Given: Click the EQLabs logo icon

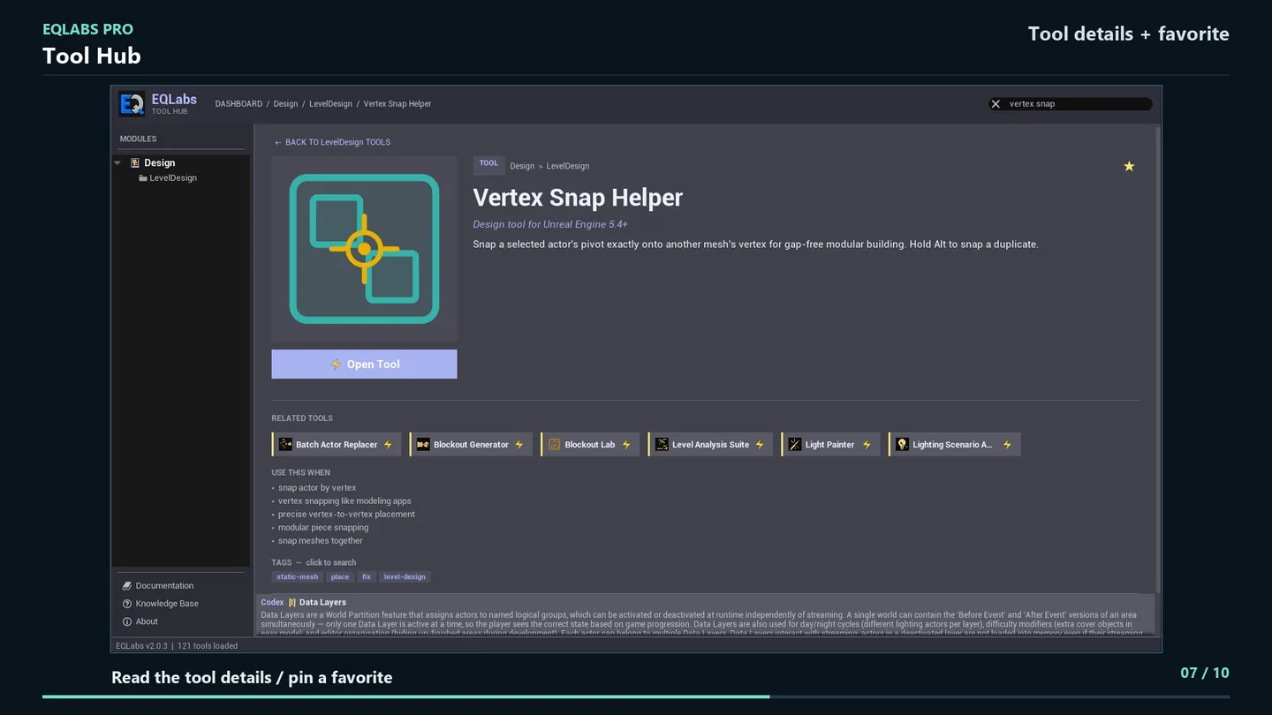Looking at the screenshot, I should tap(132, 104).
